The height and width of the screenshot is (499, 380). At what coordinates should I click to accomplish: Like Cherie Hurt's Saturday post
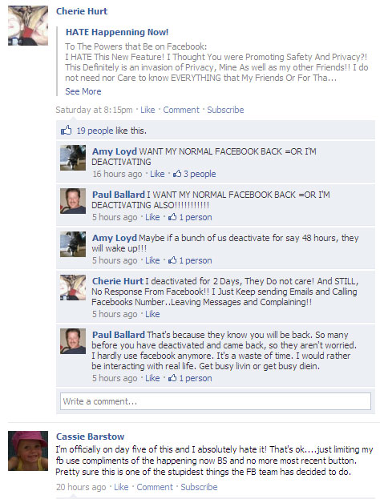point(148,110)
